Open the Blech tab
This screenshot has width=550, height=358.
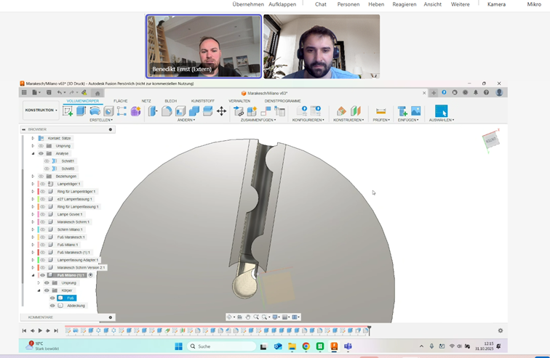[171, 101]
